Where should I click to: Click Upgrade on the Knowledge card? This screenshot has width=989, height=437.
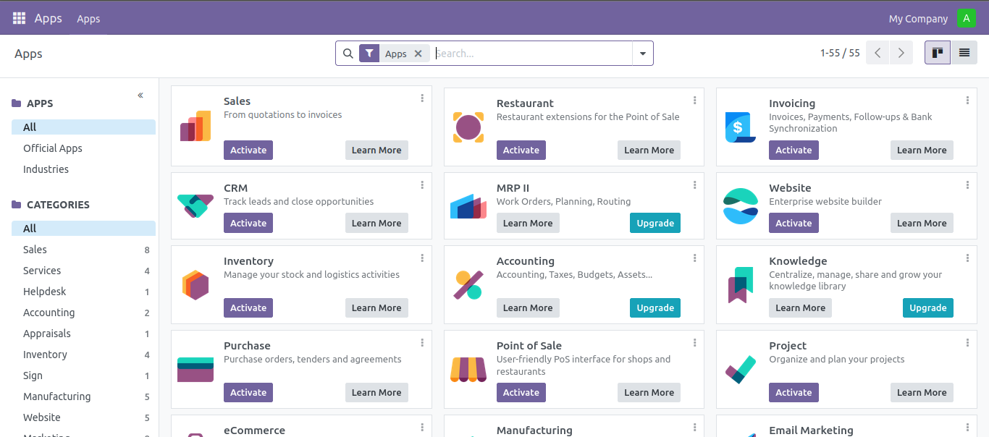pyautogui.click(x=928, y=307)
